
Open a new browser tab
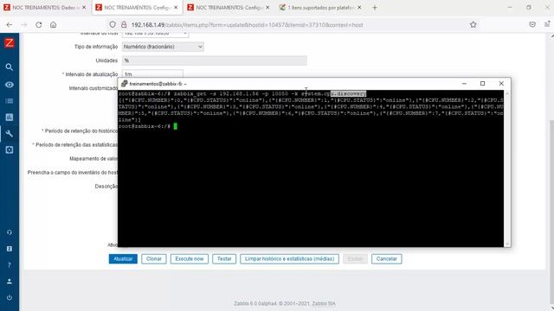coord(375,8)
